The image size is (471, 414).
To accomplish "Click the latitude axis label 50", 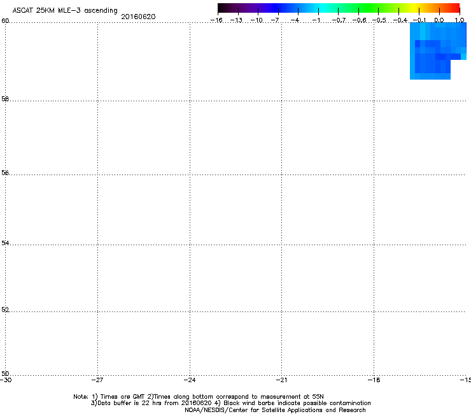I will coord(5,373).
